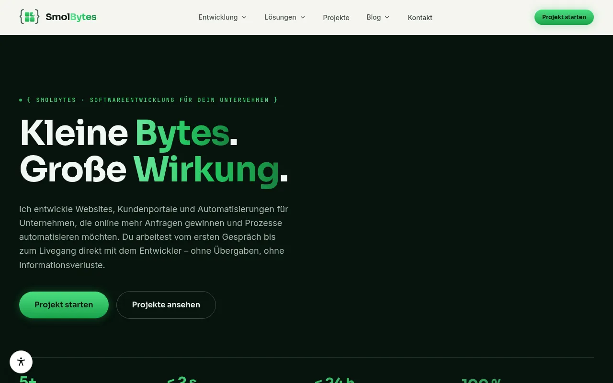
Task: Click the headline 'Kleine Bytes.'
Action: click(129, 133)
